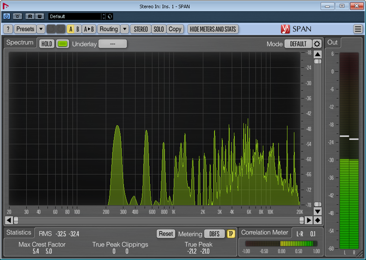Click the green spectrum color swatch
The image size is (366, 260).
[x=62, y=44]
